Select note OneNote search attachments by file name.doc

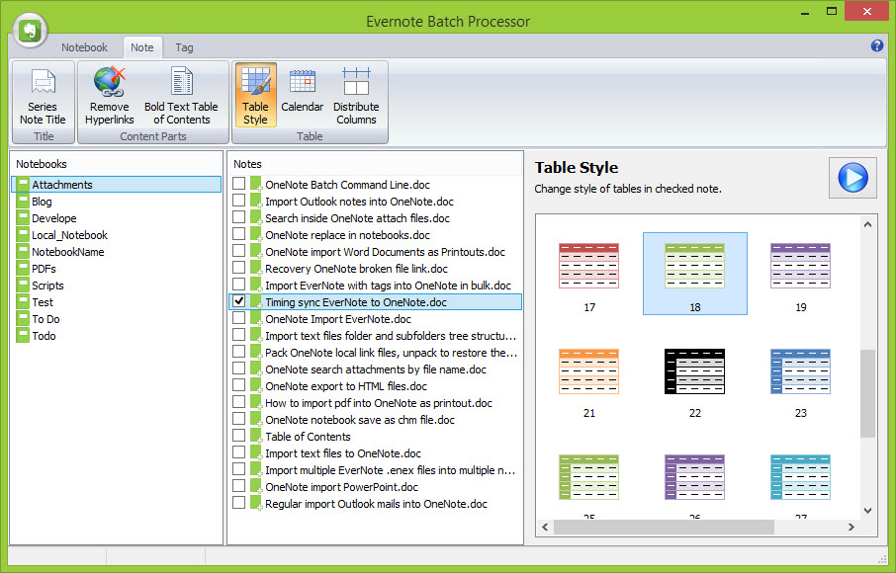pyautogui.click(x=376, y=369)
